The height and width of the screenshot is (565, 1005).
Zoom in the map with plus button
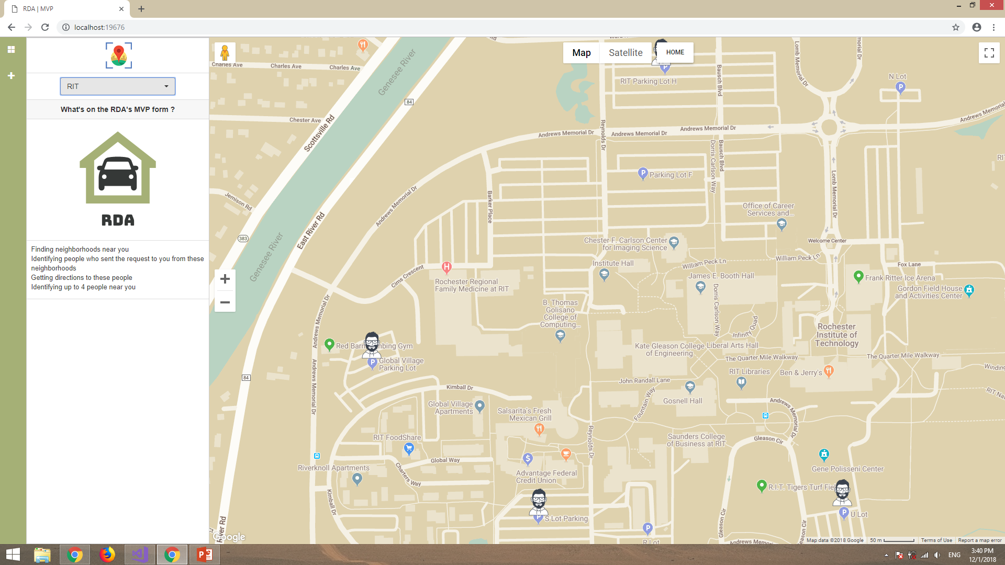tap(225, 279)
